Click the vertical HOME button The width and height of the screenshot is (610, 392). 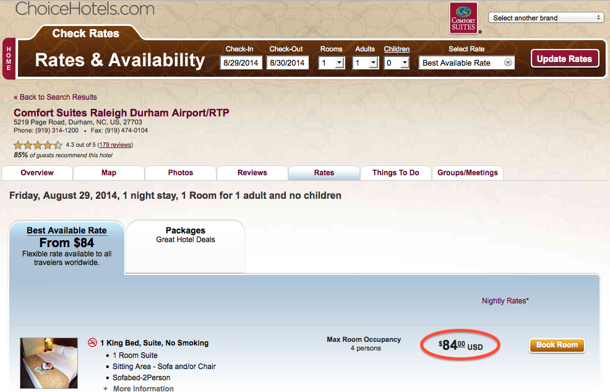[x=9, y=59]
